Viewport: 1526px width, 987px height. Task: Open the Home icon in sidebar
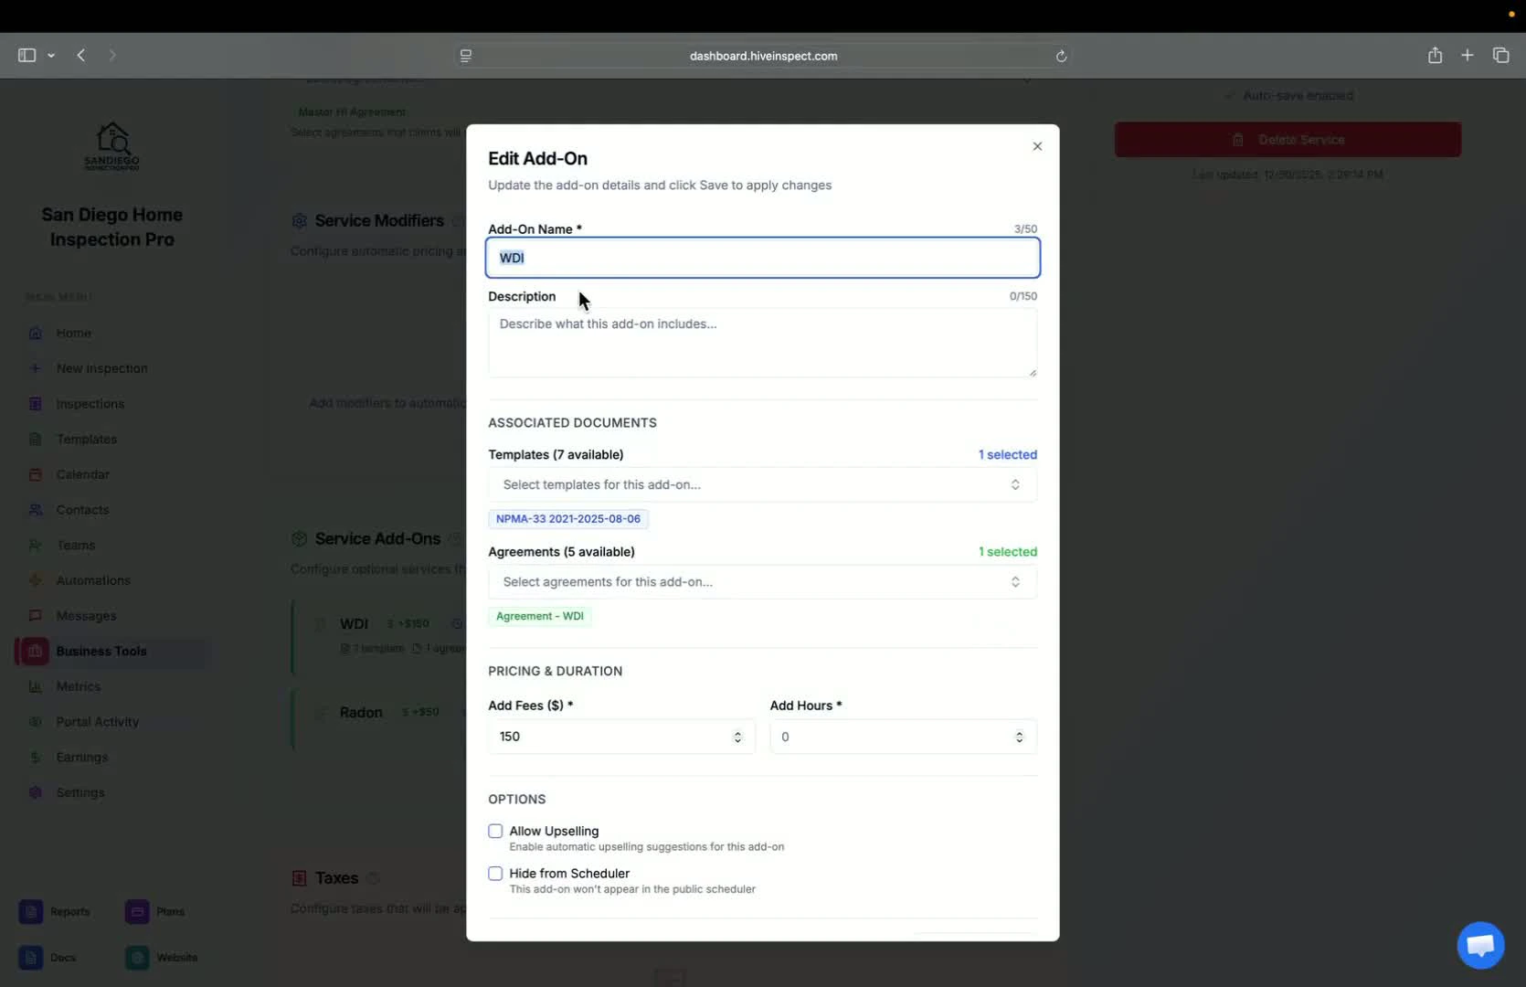click(x=35, y=333)
